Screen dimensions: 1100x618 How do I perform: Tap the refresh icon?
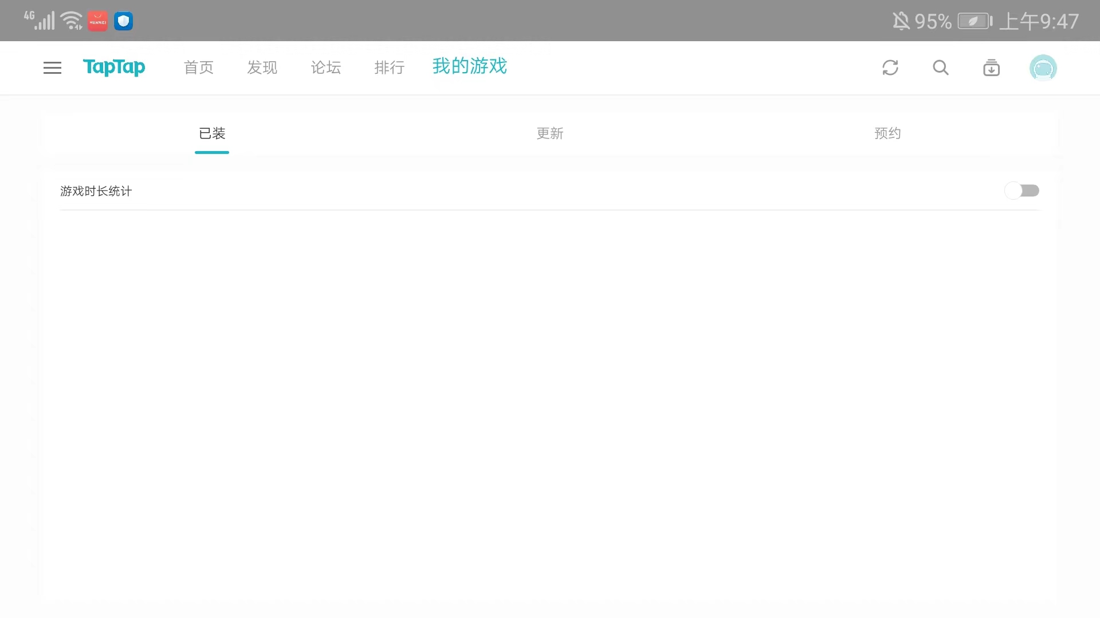[x=890, y=68]
